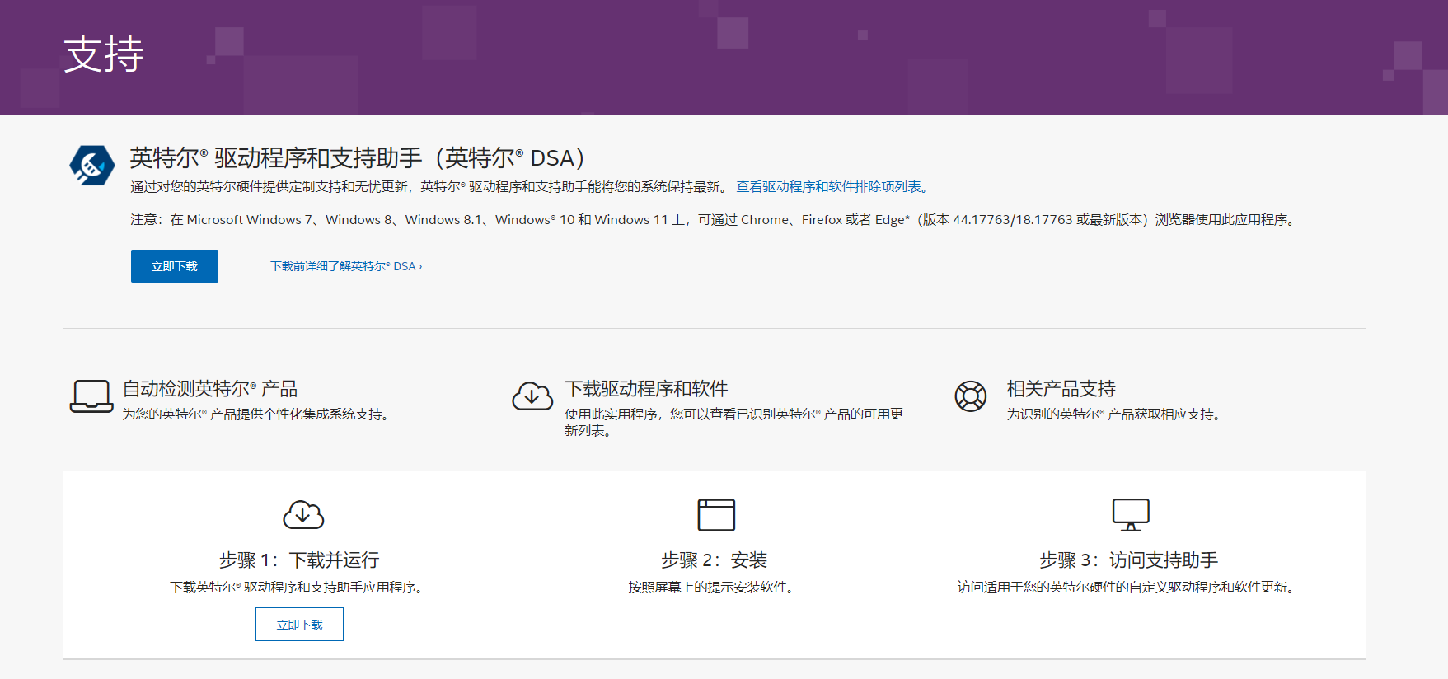Click the 注意 line about Microsoft Windows versions

(x=714, y=220)
